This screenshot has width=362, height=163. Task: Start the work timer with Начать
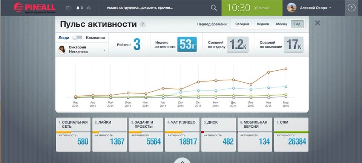tap(262, 8)
